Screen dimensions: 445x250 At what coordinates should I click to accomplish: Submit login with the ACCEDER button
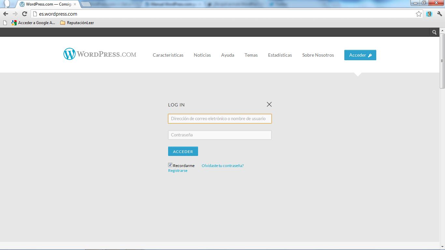pyautogui.click(x=183, y=151)
